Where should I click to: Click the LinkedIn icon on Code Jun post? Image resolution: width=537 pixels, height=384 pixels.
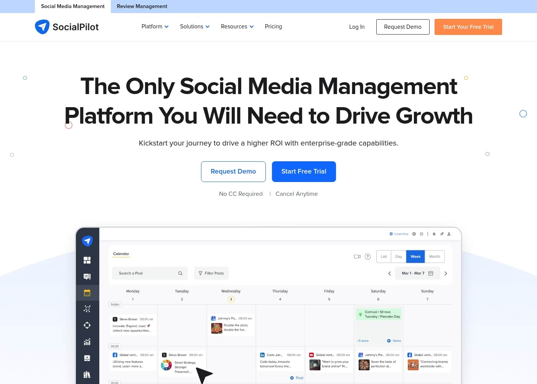point(262,355)
